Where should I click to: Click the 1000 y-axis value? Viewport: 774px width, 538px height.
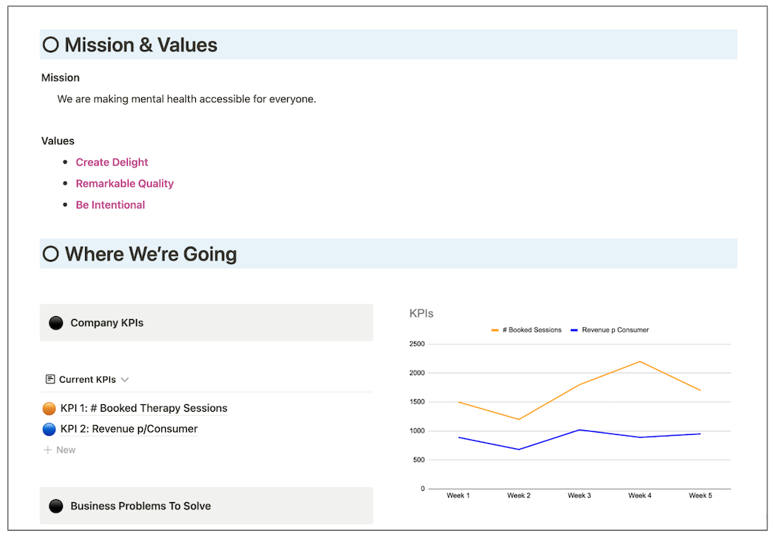pyautogui.click(x=417, y=431)
